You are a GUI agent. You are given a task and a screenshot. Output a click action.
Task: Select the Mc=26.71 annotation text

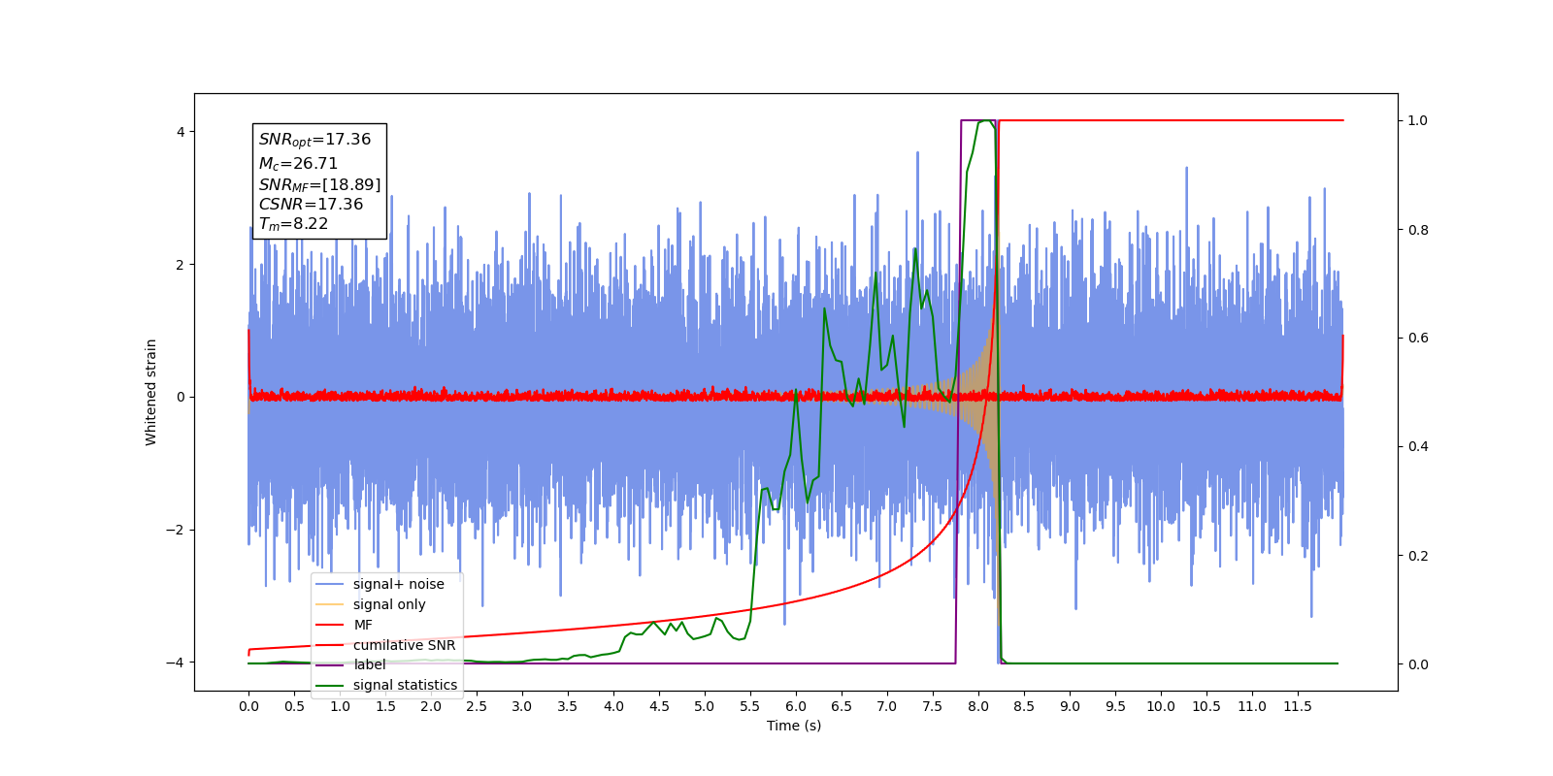[298, 164]
